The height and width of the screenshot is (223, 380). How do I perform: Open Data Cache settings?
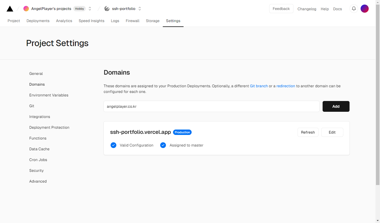39,149
